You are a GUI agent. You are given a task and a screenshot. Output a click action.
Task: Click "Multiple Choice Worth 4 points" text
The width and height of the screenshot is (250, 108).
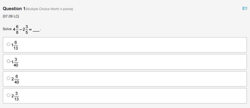[x=49, y=9]
